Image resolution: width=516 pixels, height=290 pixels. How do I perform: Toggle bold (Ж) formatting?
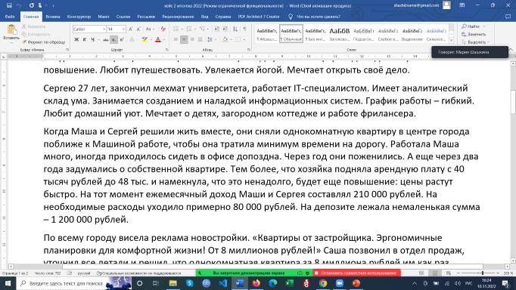(x=76, y=39)
